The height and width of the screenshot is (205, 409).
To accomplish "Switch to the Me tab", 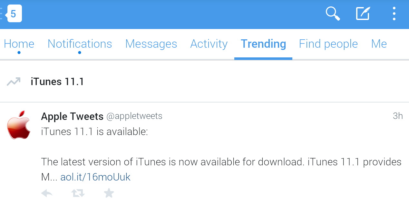I will click(379, 44).
